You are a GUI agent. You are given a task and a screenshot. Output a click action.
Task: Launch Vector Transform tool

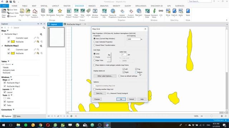[x=35, y=13]
